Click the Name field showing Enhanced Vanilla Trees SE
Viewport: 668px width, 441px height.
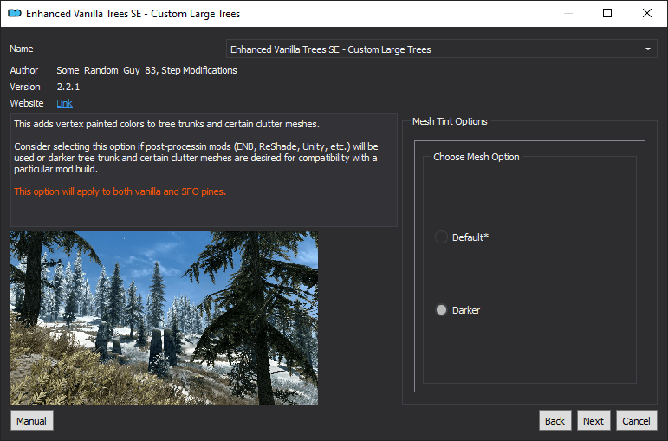point(441,49)
